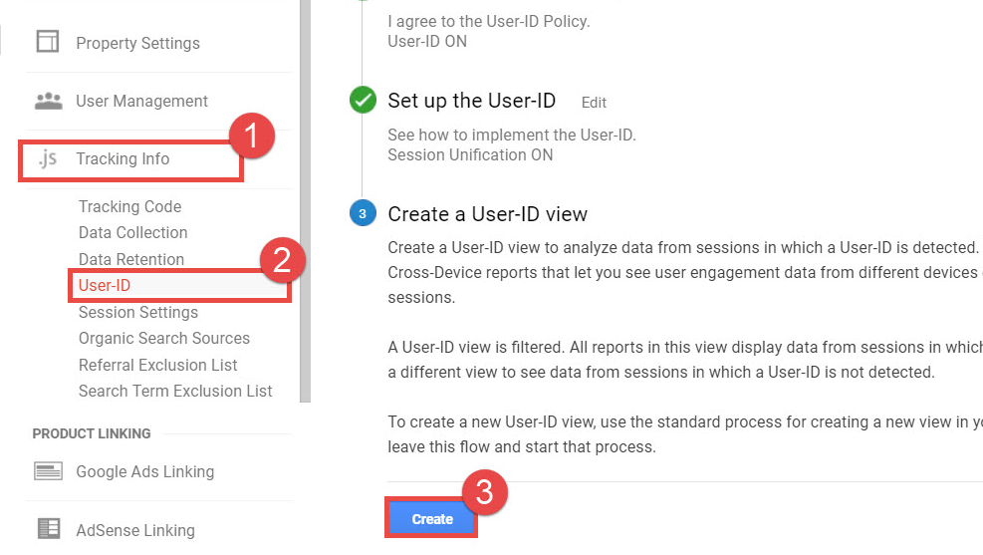Collapse the Tracking Info section
This screenshot has width=983, height=555.
123,159
